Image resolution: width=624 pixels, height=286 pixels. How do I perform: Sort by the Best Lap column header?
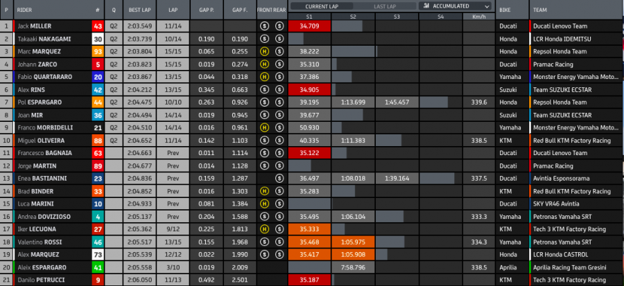[139, 10]
